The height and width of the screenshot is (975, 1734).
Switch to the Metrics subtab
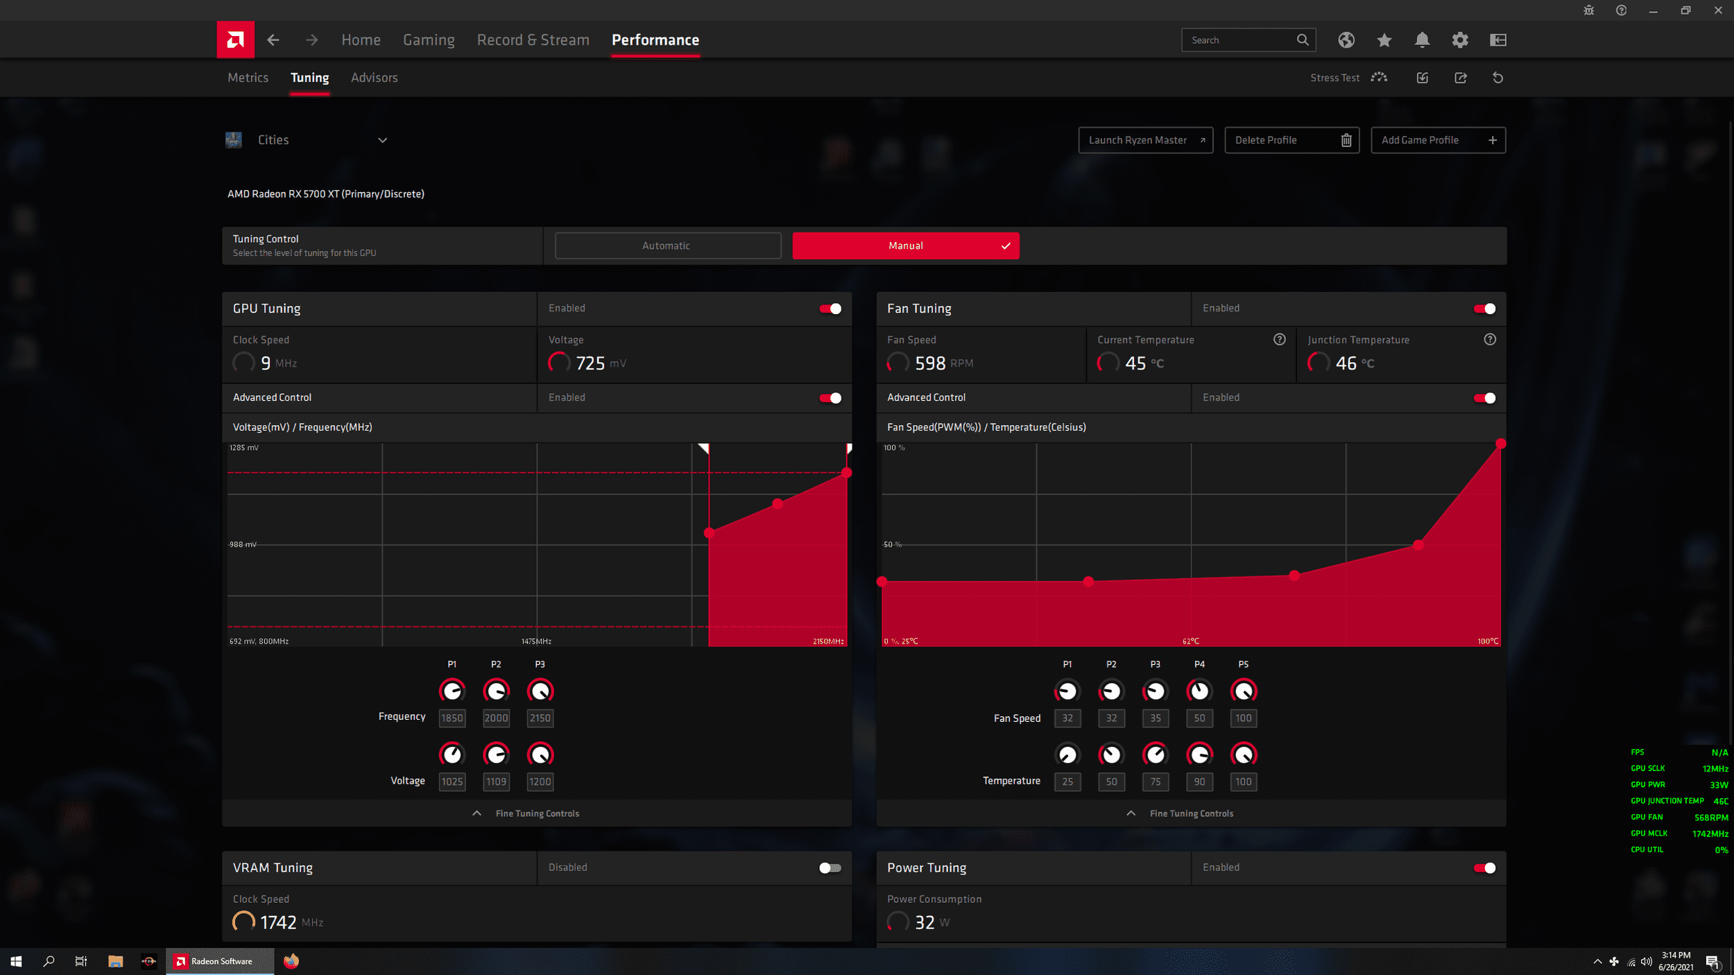pyautogui.click(x=248, y=78)
